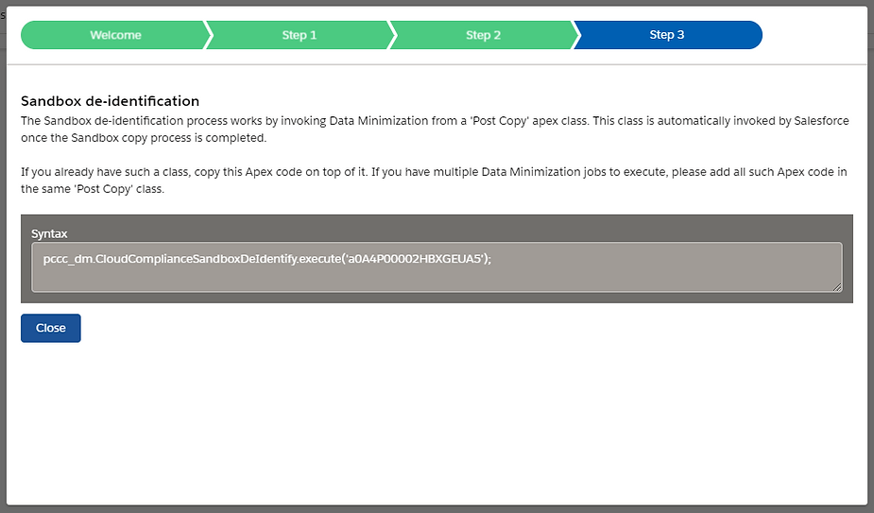
Task: Click inside the Syntax code textarea
Action: [437, 267]
